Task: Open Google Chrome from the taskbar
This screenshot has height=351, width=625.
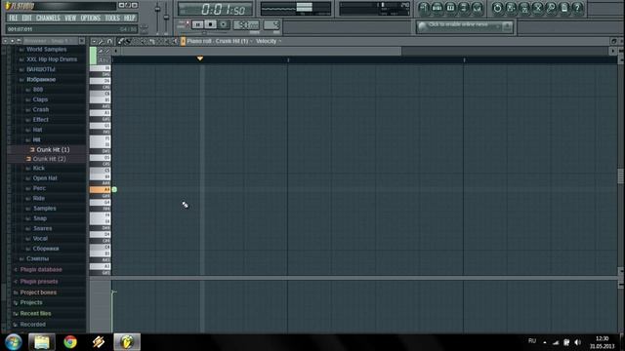Action: click(70, 342)
